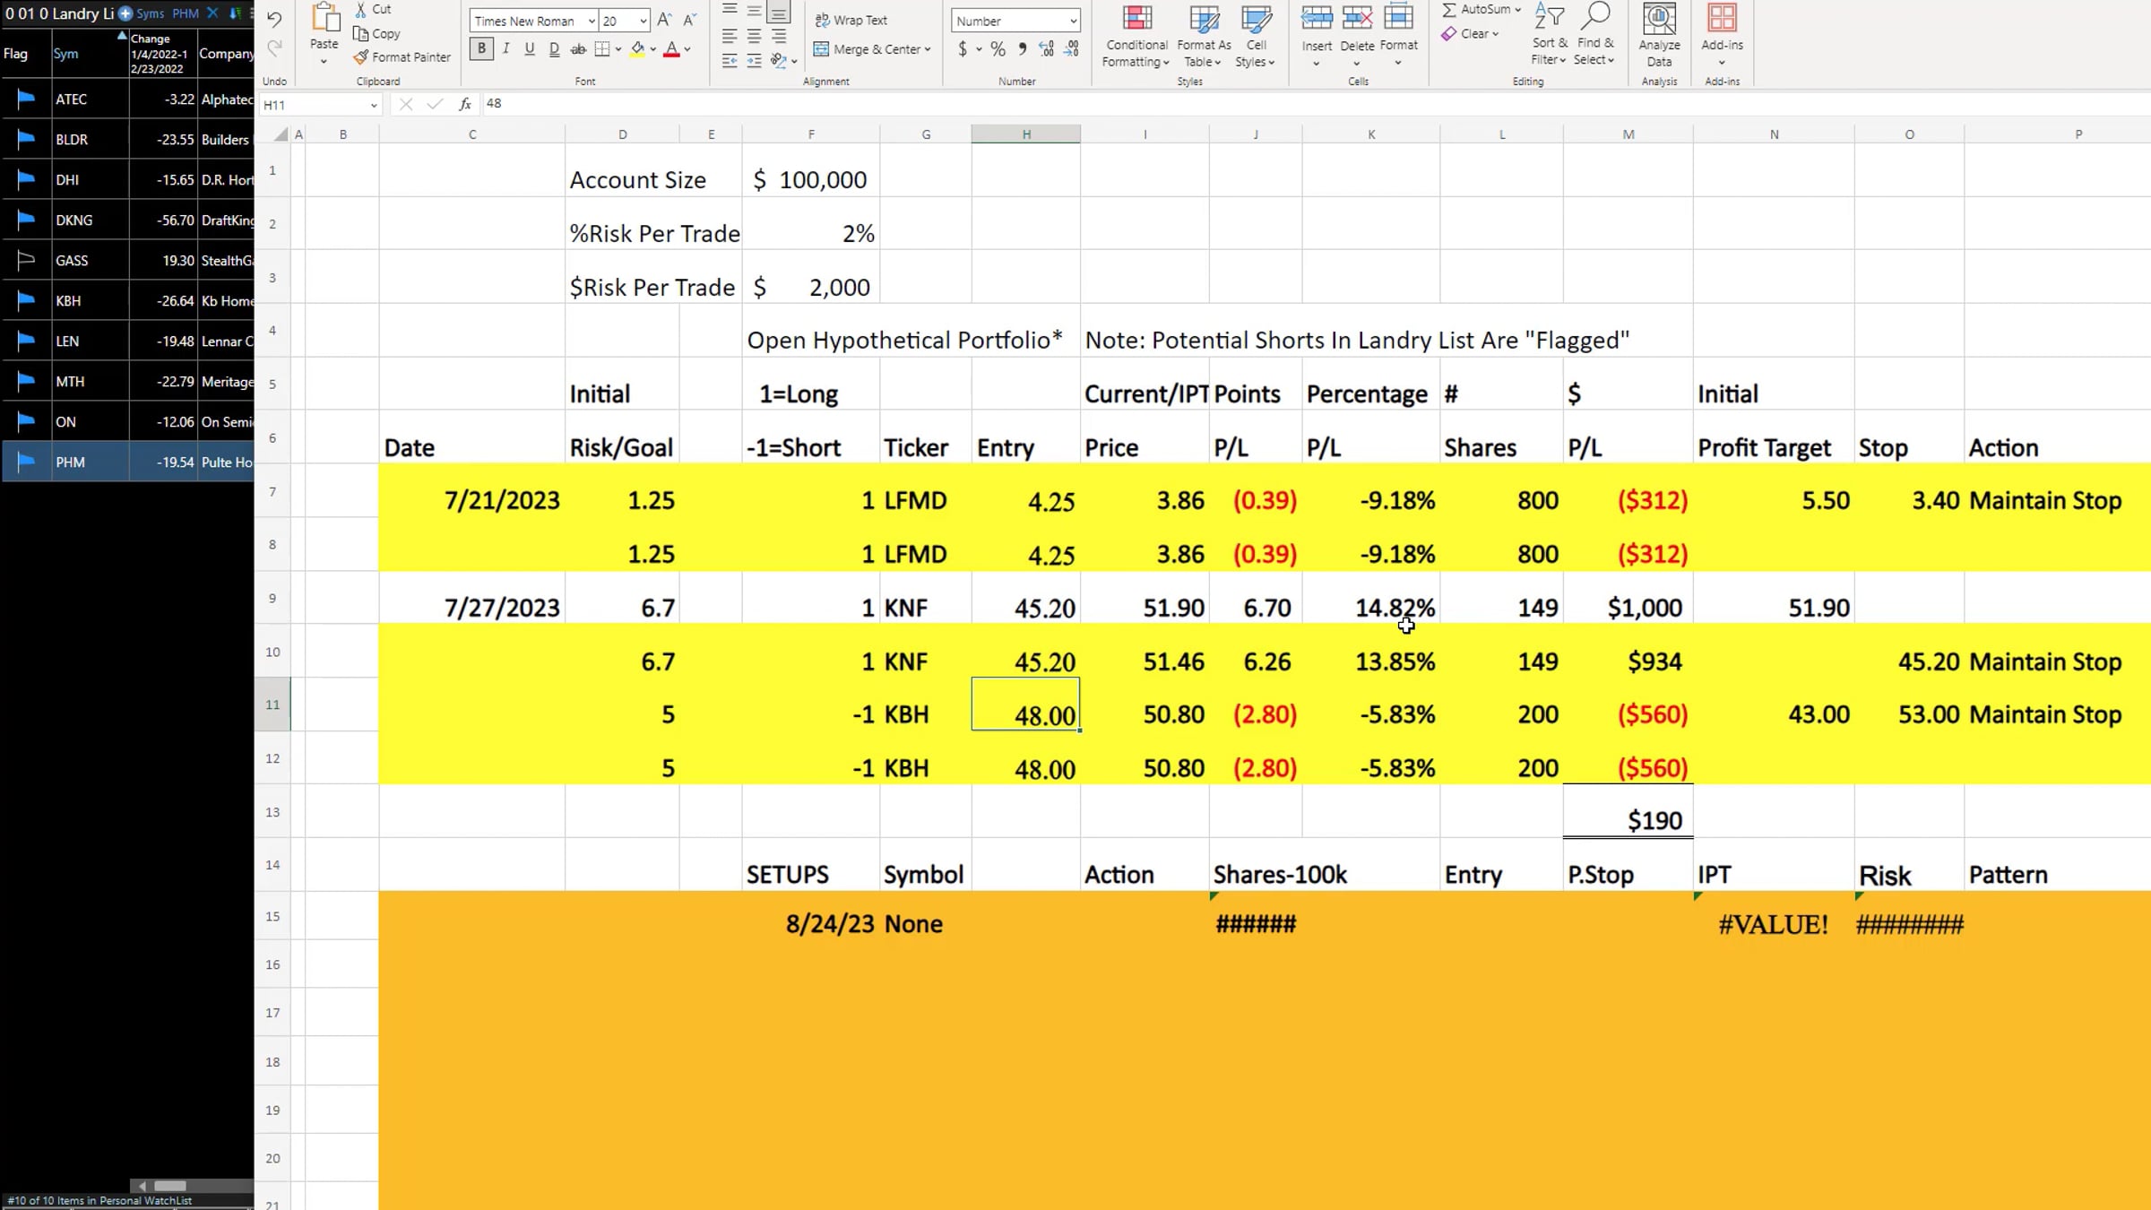Decrease font size with the smaller A icon

pos(689,20)
